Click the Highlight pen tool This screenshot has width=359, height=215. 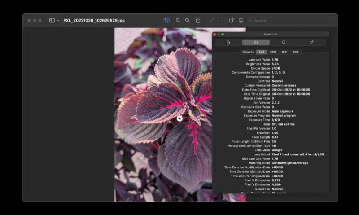point(212,21)
